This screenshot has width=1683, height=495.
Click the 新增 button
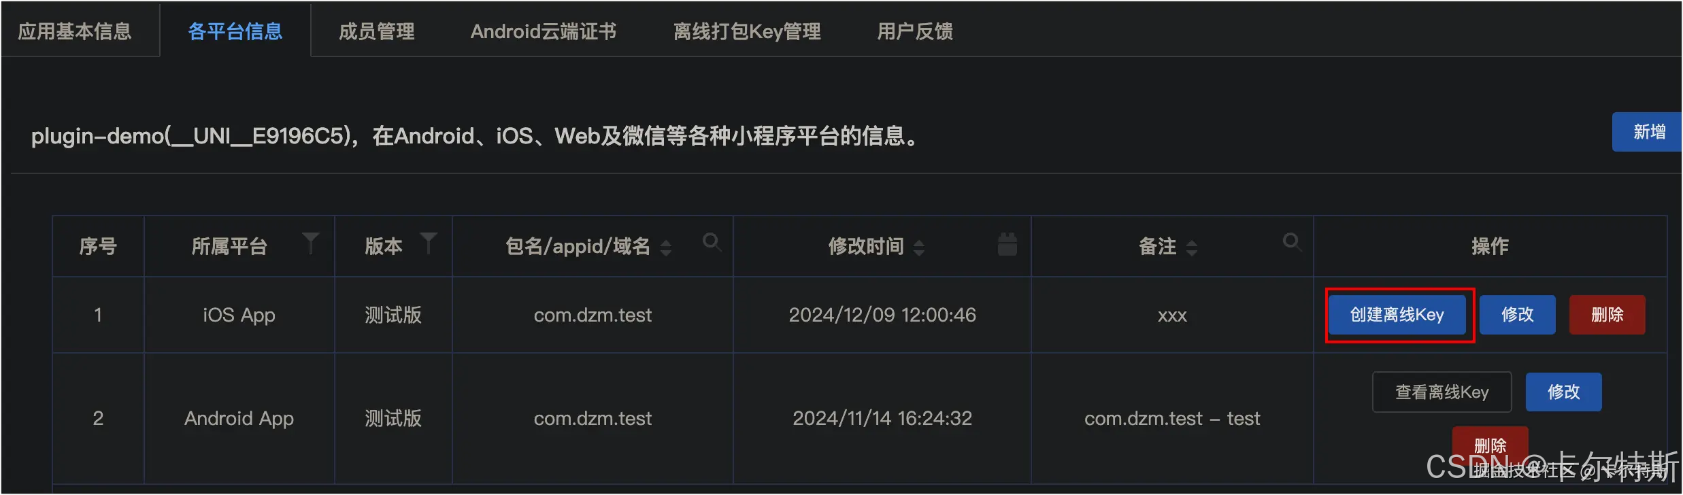(x=1648, y=132)
